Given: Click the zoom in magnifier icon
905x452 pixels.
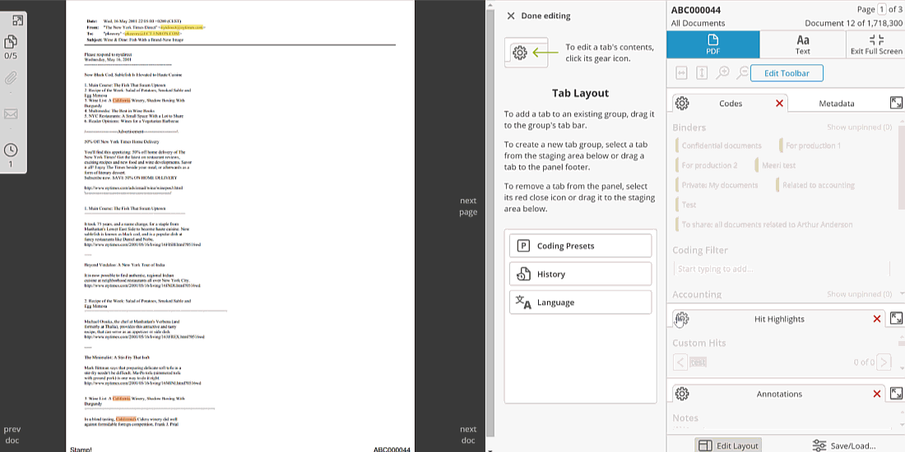Looking at the screenshot, I should point(722,73).
